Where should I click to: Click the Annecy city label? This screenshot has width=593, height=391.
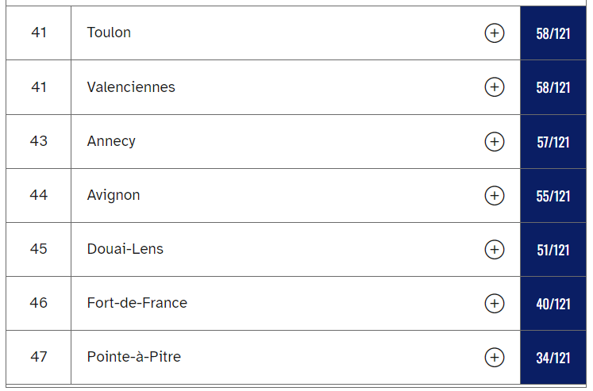click(x=111, y=141)
